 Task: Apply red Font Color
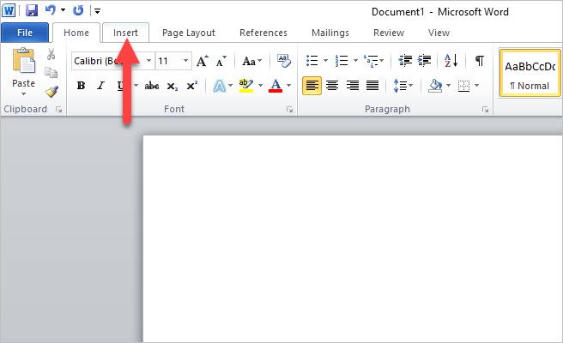click(275, 86)
